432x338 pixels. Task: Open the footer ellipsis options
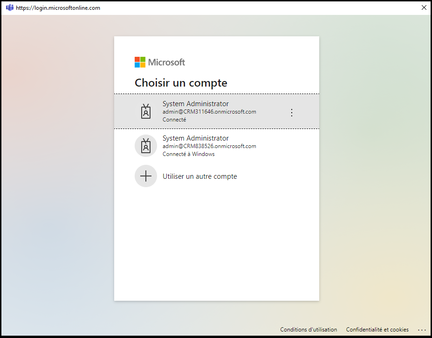[422, 330]
